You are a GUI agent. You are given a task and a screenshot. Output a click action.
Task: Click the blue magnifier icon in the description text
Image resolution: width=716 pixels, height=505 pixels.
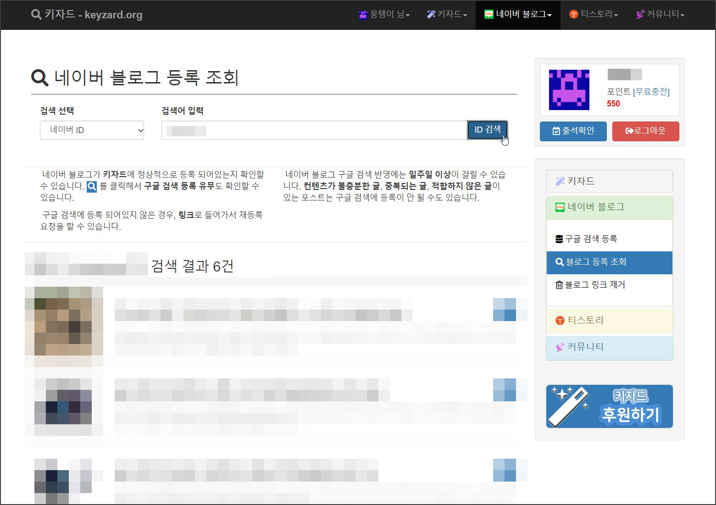92,186
